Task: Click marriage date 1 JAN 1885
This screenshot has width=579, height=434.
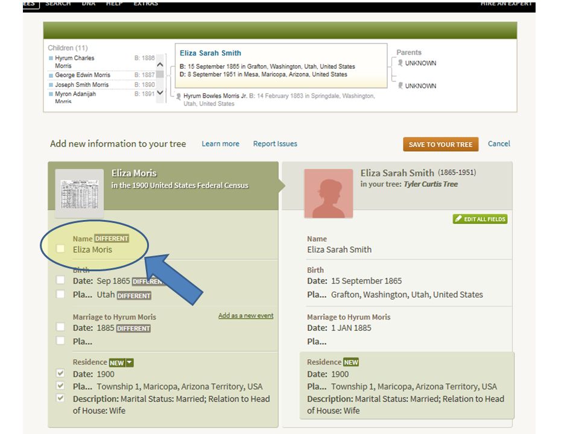Action: [351, 328]
